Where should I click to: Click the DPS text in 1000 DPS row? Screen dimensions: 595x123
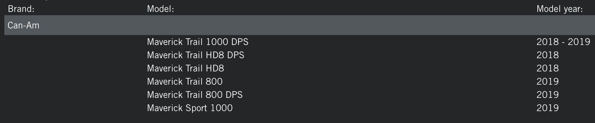[x=240, y=42]
